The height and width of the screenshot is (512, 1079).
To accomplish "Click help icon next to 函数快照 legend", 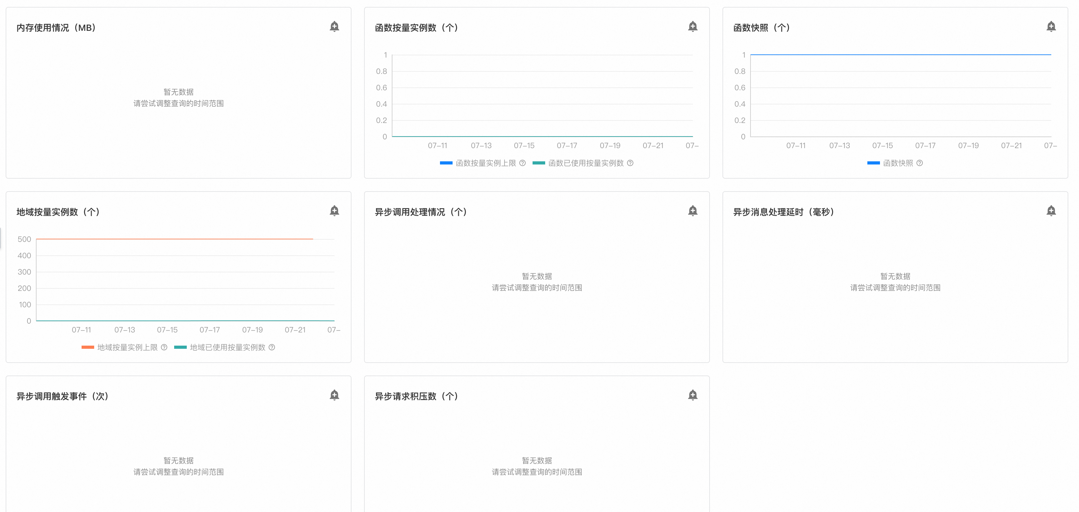I will pyautogui.click(x=919, y=163).
